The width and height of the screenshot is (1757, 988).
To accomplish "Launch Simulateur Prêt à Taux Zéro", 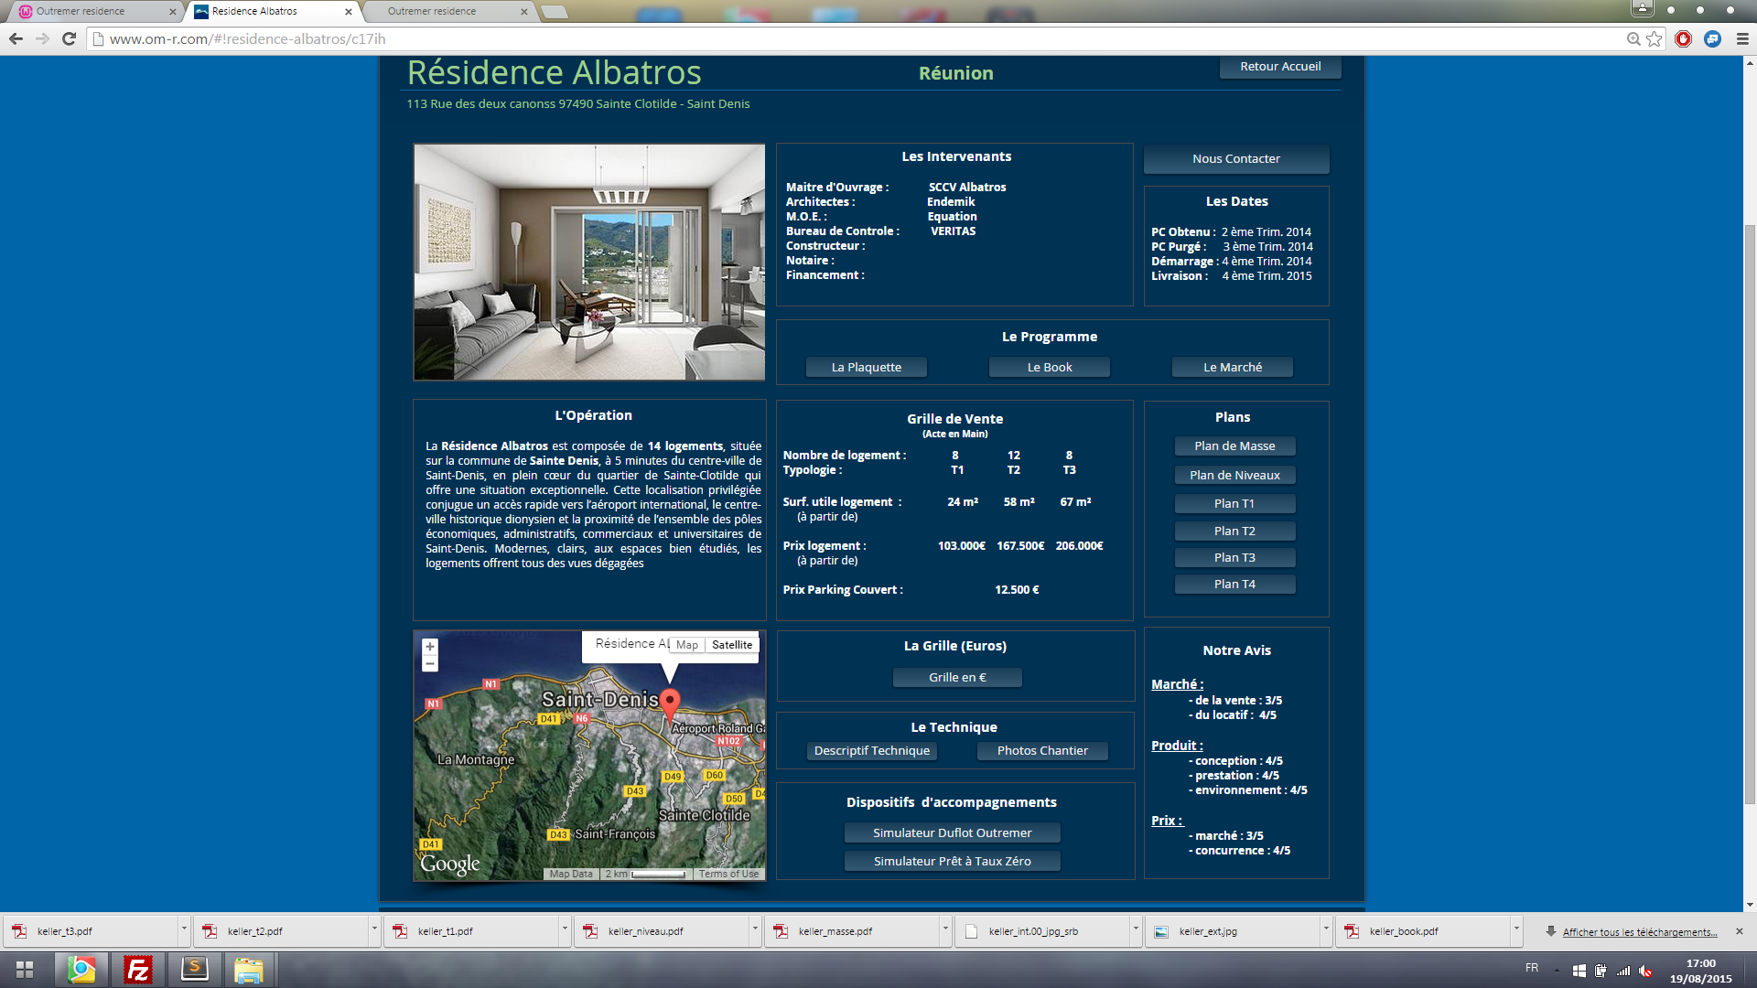I will coord(952,861).
